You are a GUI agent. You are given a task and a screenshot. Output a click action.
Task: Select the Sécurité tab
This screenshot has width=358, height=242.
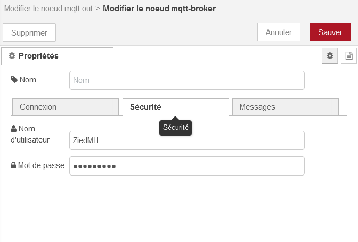coord(176,107)
